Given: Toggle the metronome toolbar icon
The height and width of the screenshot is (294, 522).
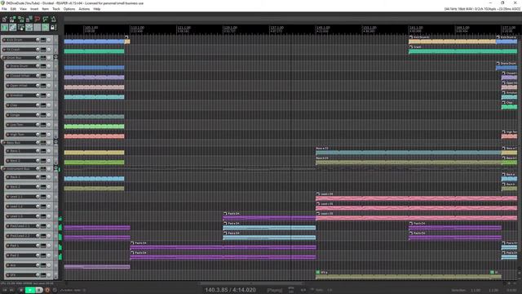Looking at the screenshot, I should 53,20.
